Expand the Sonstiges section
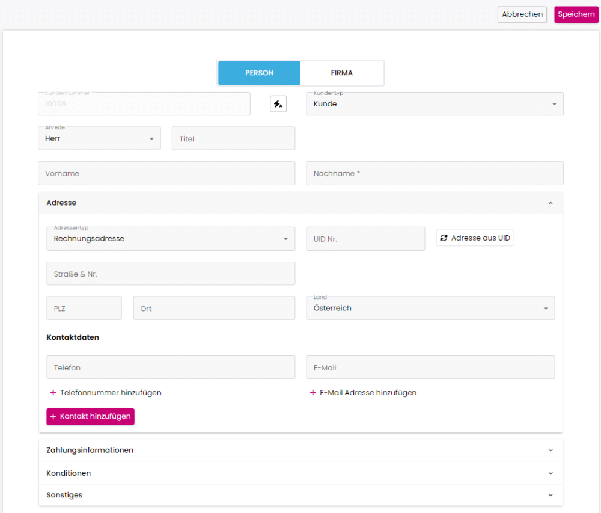Image resolution: width=601 pixels, height=513 pixels. [x=300, y=495]
